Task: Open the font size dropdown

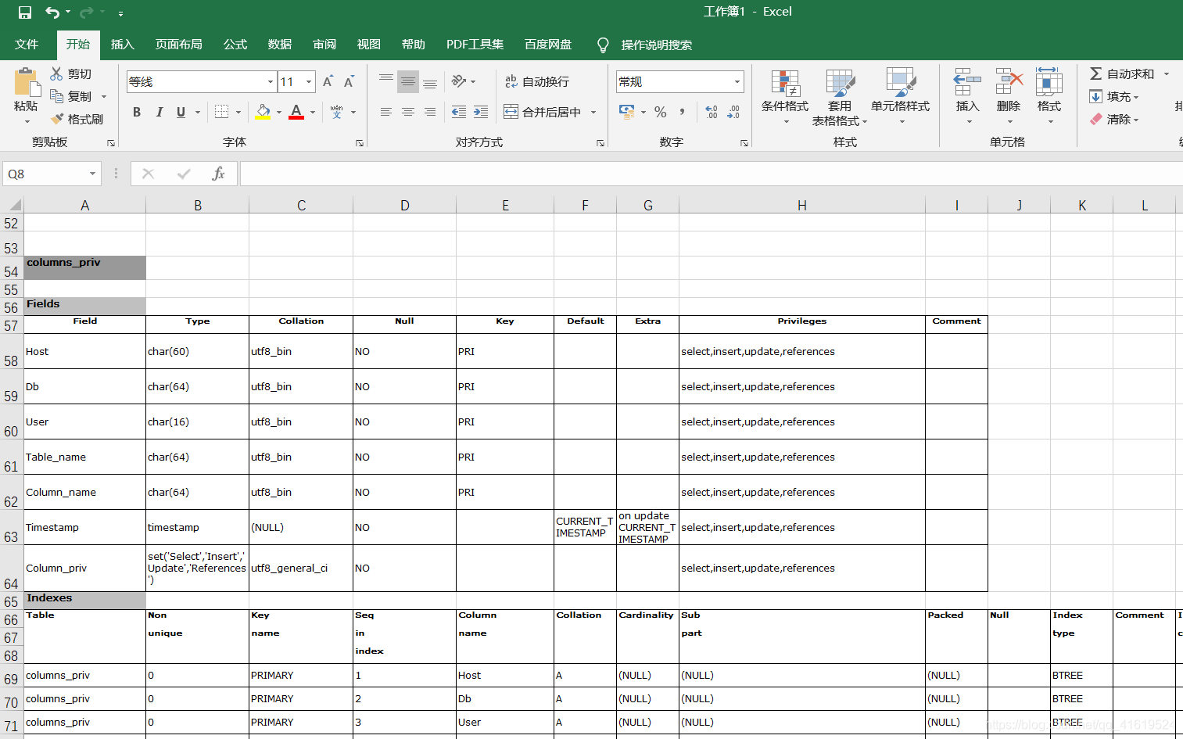Action: pyautogui.click(x=309, y=81)
